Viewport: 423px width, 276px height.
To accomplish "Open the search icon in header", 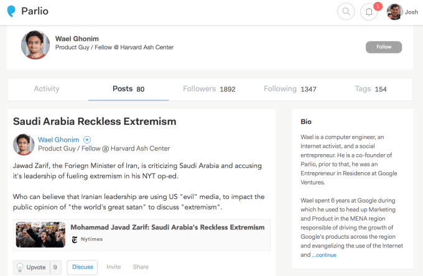I will click(346, 12).
